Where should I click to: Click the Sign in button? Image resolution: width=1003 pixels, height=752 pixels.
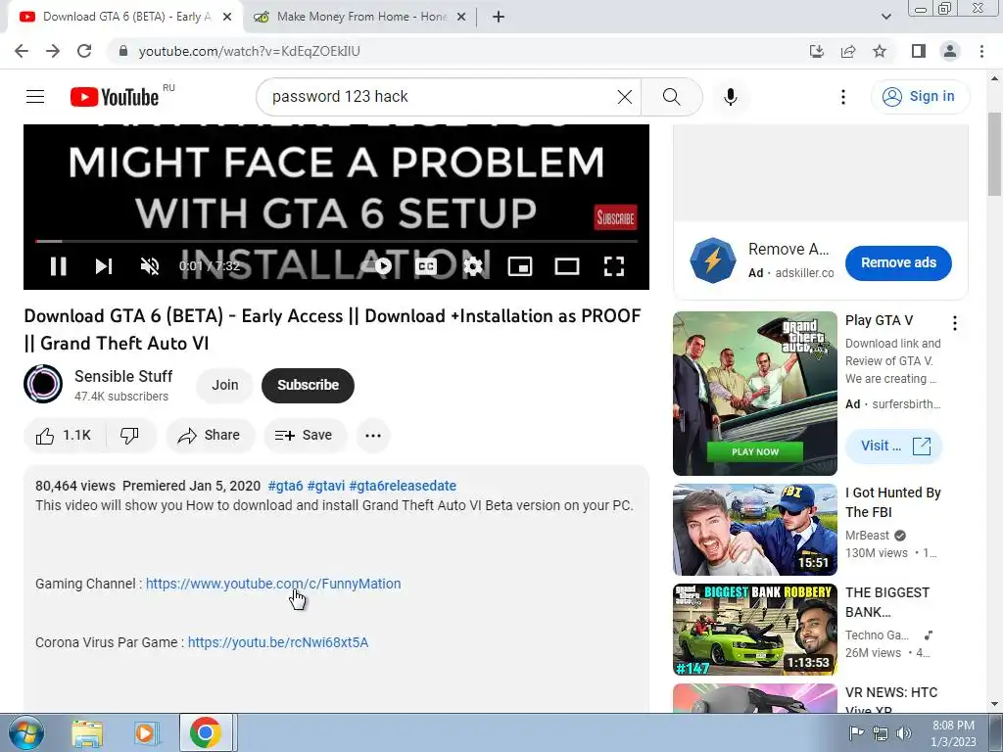pyautogui.click(x=920, y=97)
